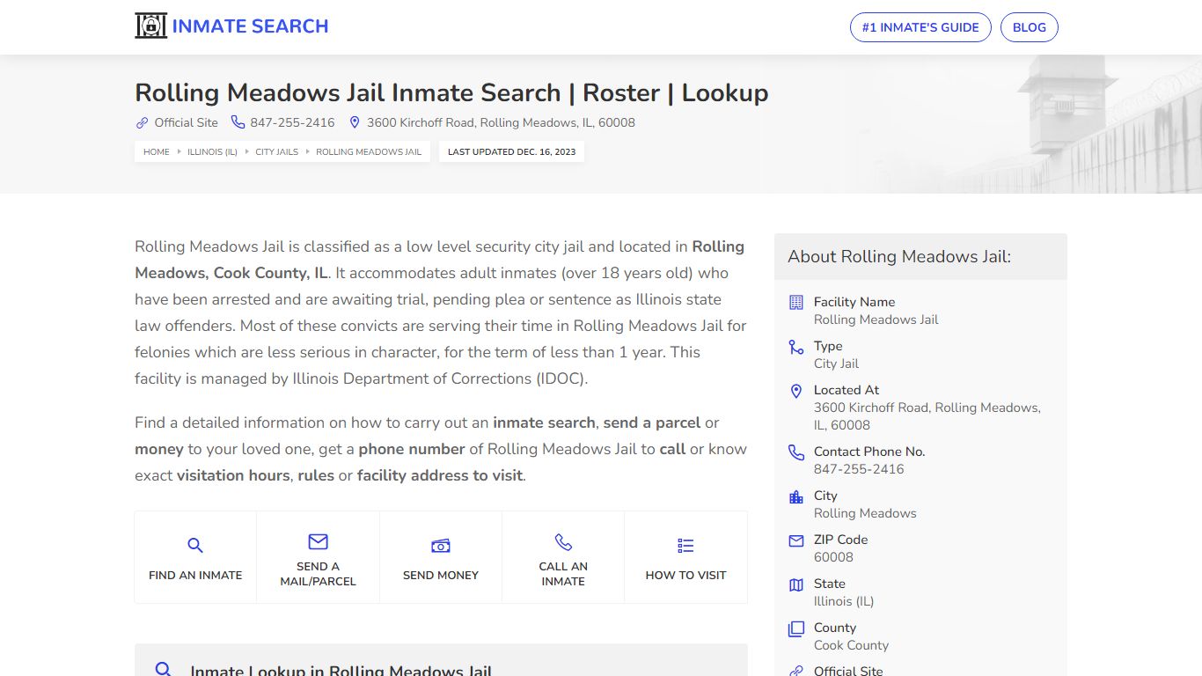The width and height of the screenshot is (1202, 676).
Task: Click the Type route icon in sidebar
Action: click(796, 347)
